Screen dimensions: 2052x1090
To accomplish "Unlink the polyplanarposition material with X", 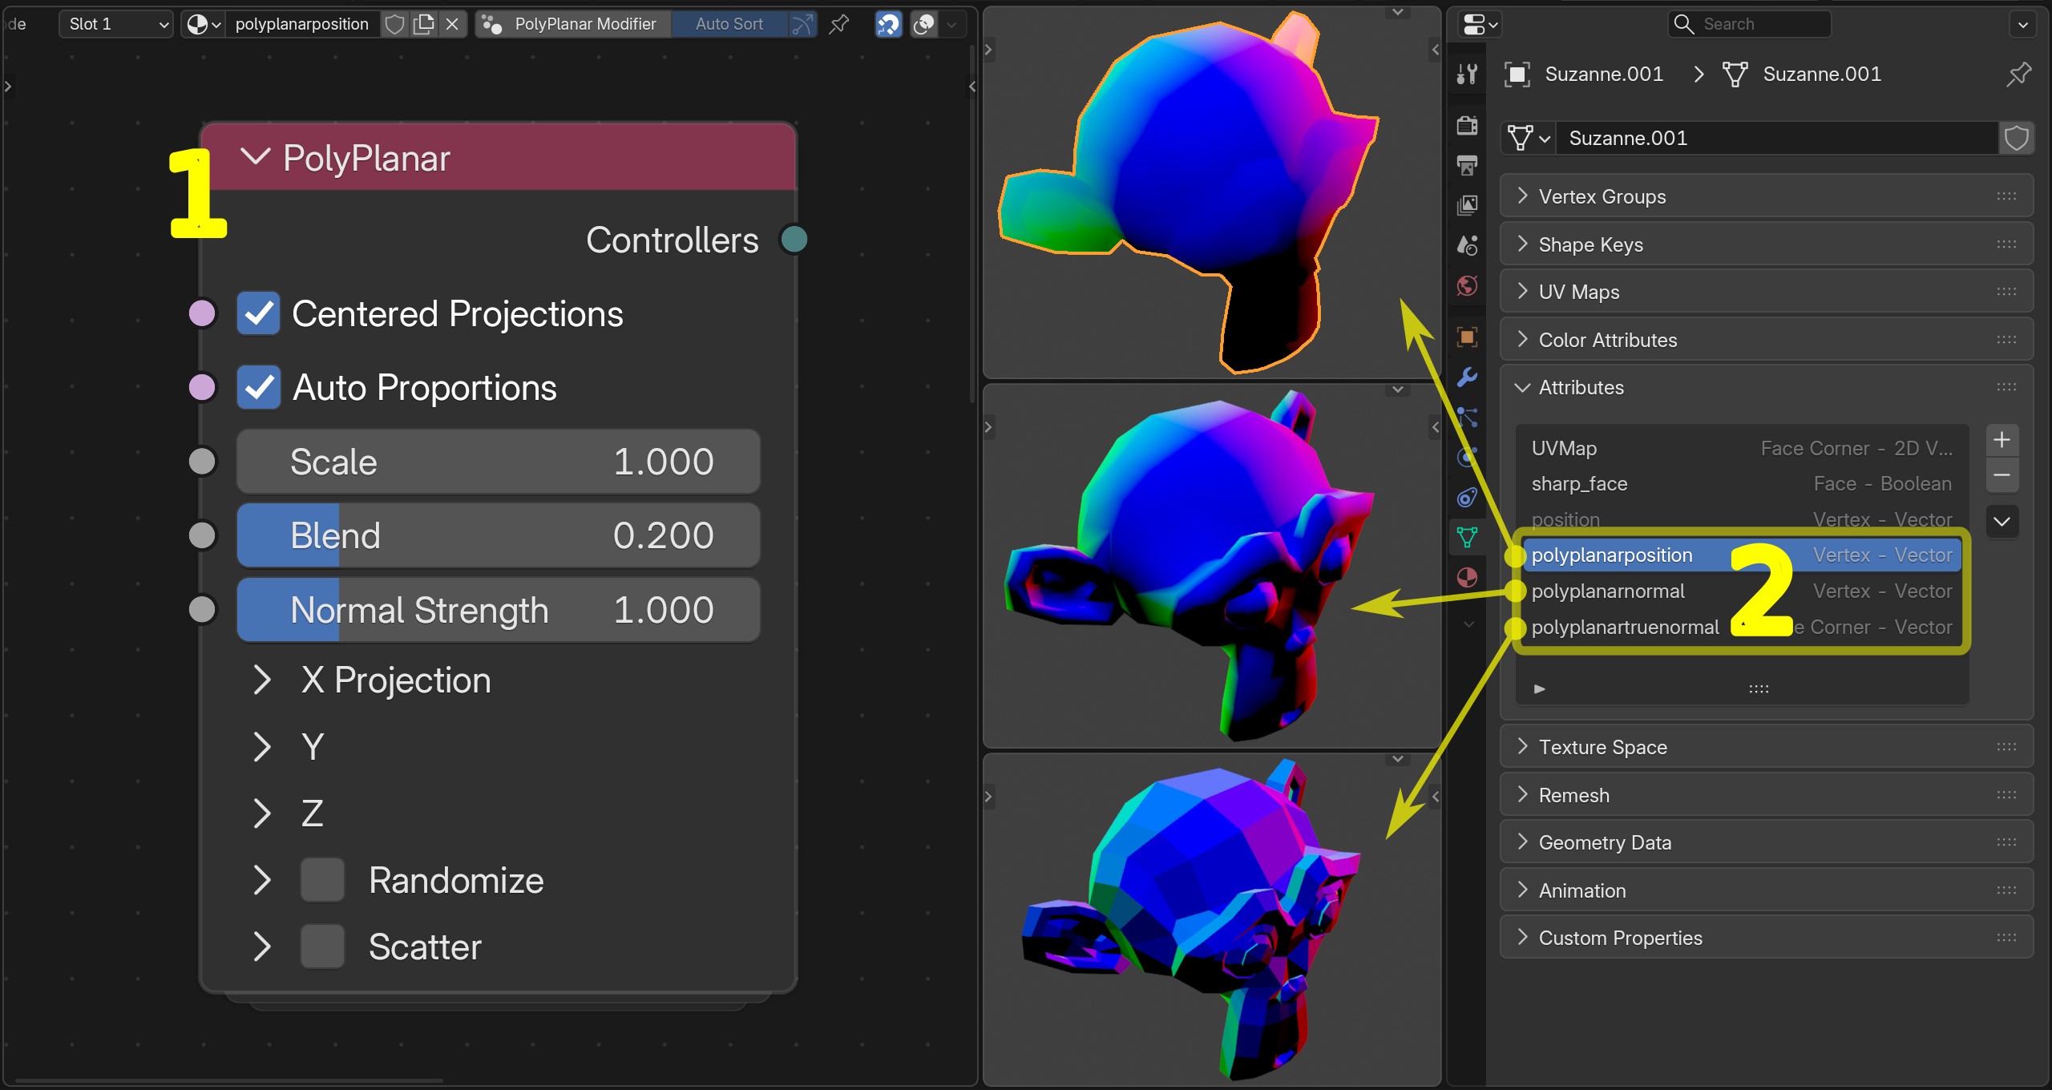I will [x=452, y=24].
